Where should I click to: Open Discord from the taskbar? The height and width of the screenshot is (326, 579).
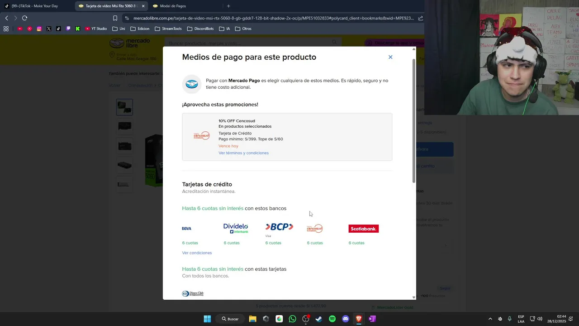coord(346,319)
